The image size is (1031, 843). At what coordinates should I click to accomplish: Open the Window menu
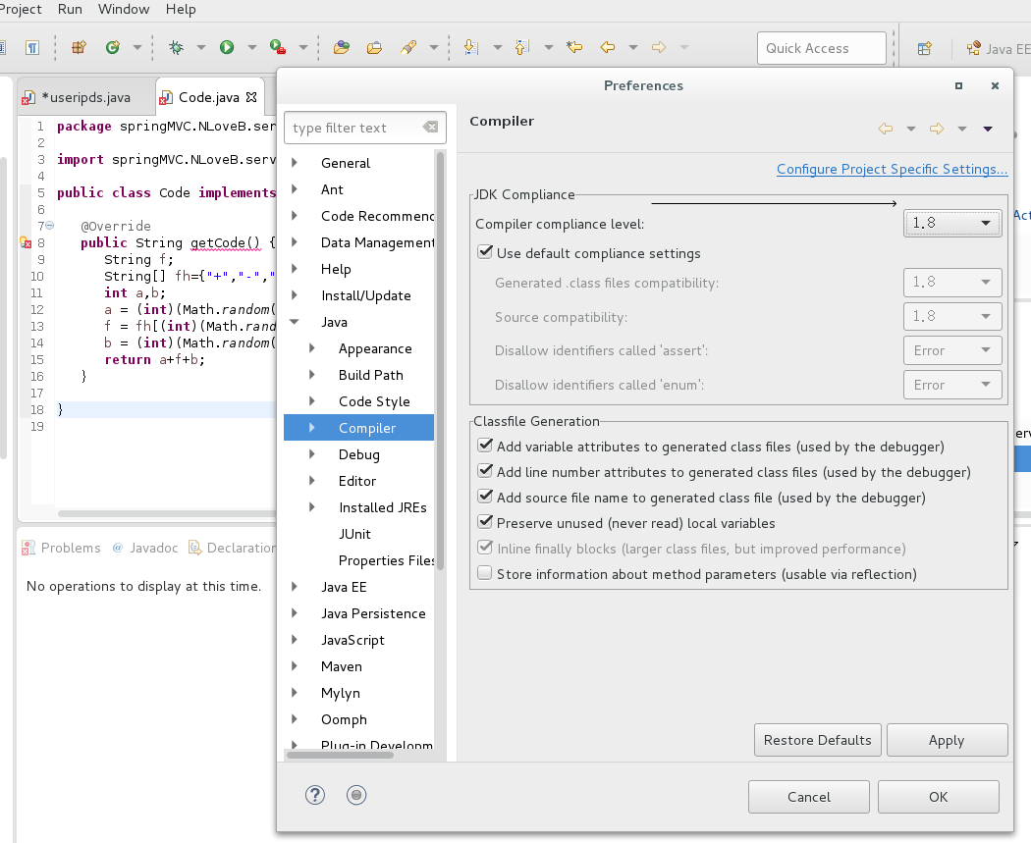coord(124,9)
